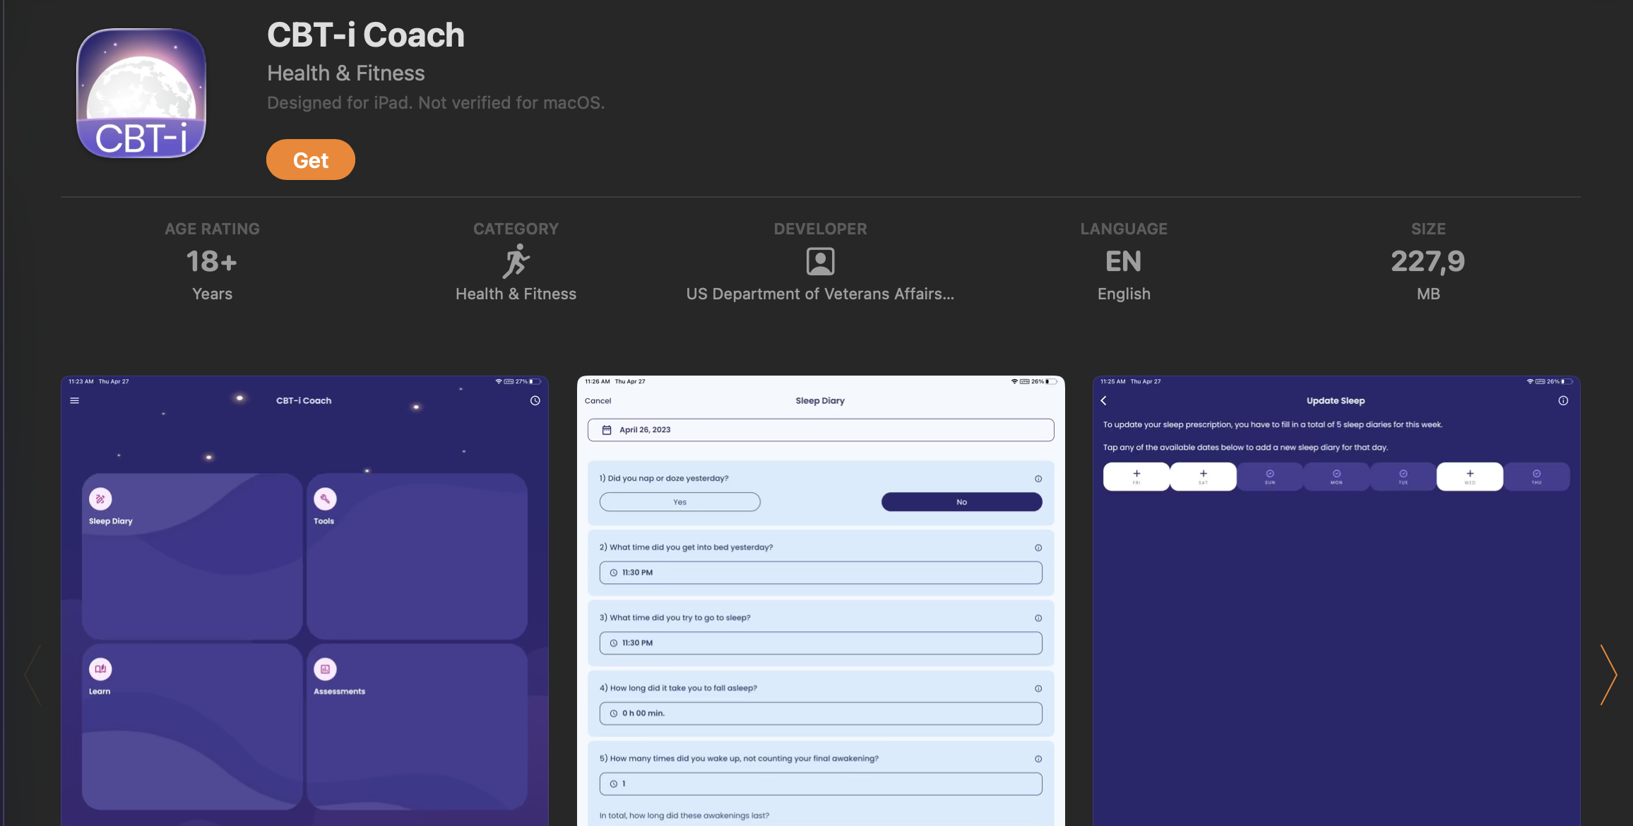Show info for the try to sleep question
Viewport: 1633px width, 826px height.
pos(1038,618)
